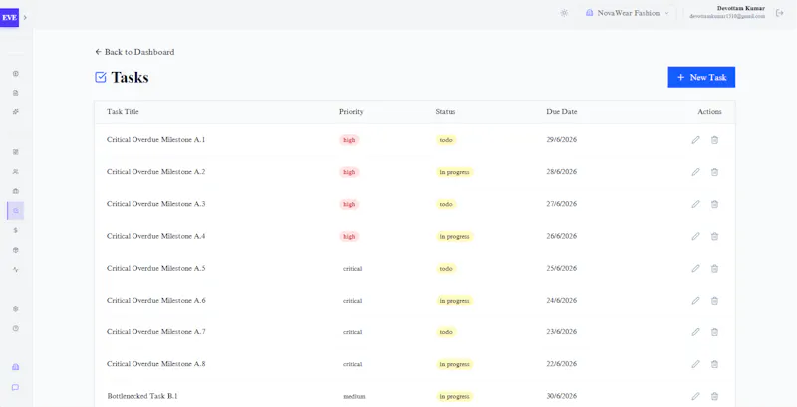Open the sidebar settings gear icon
Image resolution: width=797 pixels, height=407 pixels.
pyautogui.click(x=15, y=309)
